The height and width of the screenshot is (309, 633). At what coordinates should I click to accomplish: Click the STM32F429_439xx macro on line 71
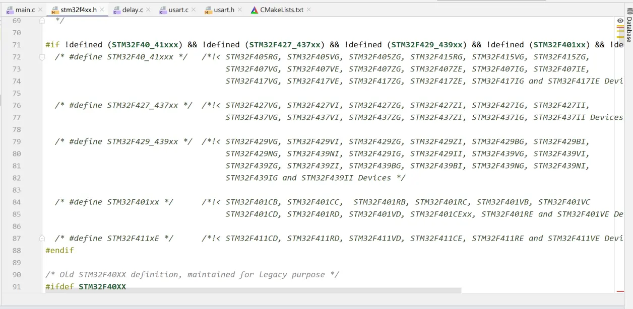click(x=427, y=45)
